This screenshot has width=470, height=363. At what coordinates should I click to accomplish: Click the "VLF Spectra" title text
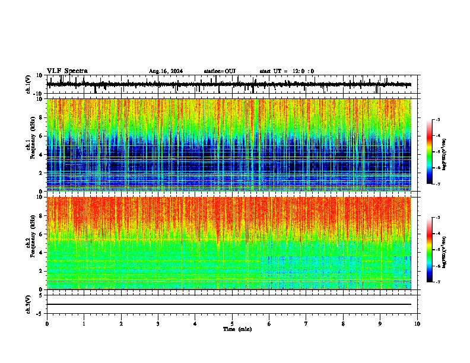point(67,71)
